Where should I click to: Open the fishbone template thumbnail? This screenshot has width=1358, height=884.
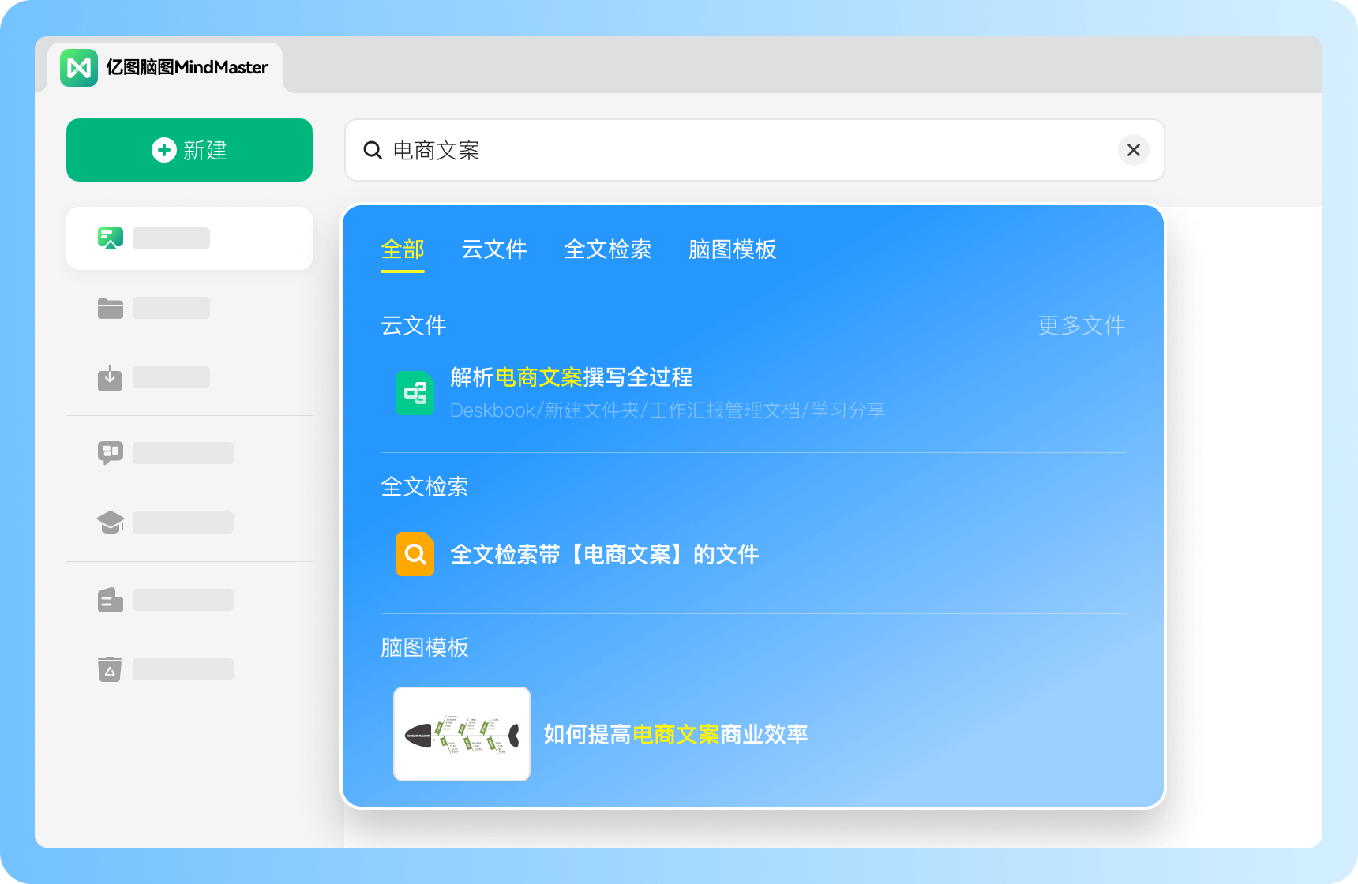click(462, 734)
